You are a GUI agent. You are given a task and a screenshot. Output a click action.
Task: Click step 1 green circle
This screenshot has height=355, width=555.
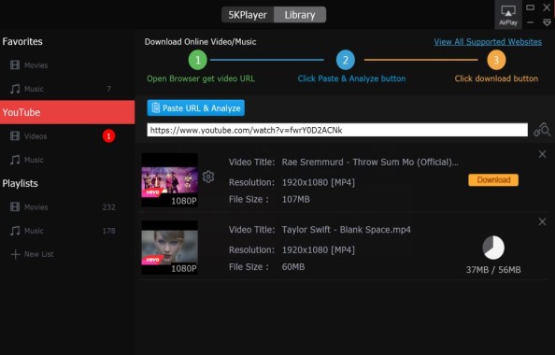(x=197, y=60)
